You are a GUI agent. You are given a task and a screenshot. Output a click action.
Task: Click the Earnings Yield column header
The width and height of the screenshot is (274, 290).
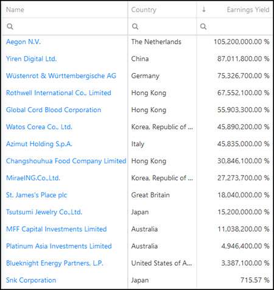click(248, 10)
